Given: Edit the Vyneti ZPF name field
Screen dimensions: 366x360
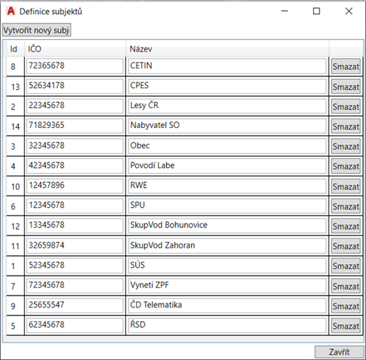Looking at the screenshot, I should [x=227, y=285].
